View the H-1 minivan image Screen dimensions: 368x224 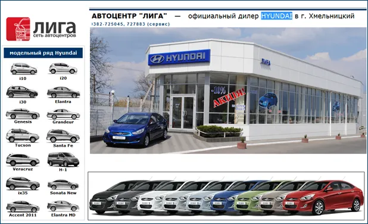(63, 160)
